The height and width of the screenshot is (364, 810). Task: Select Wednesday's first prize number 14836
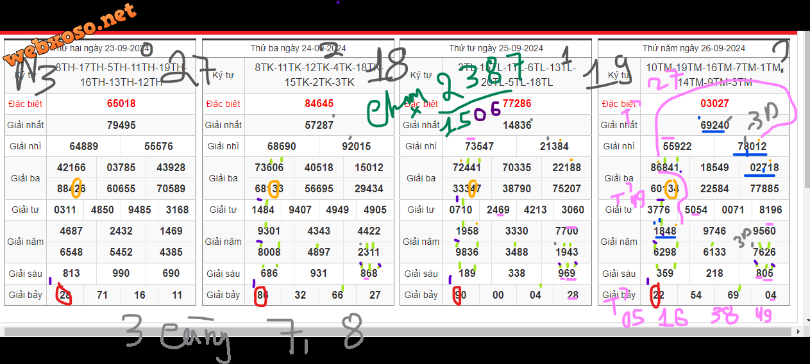point(516,125)
